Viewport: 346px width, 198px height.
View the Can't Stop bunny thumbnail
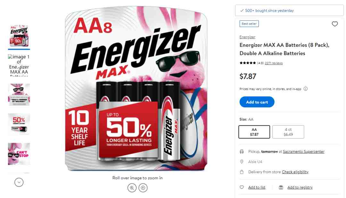[x=19, y=154]
